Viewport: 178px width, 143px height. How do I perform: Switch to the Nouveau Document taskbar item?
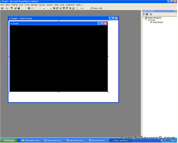pyautogui.click(x=98, y=141)
